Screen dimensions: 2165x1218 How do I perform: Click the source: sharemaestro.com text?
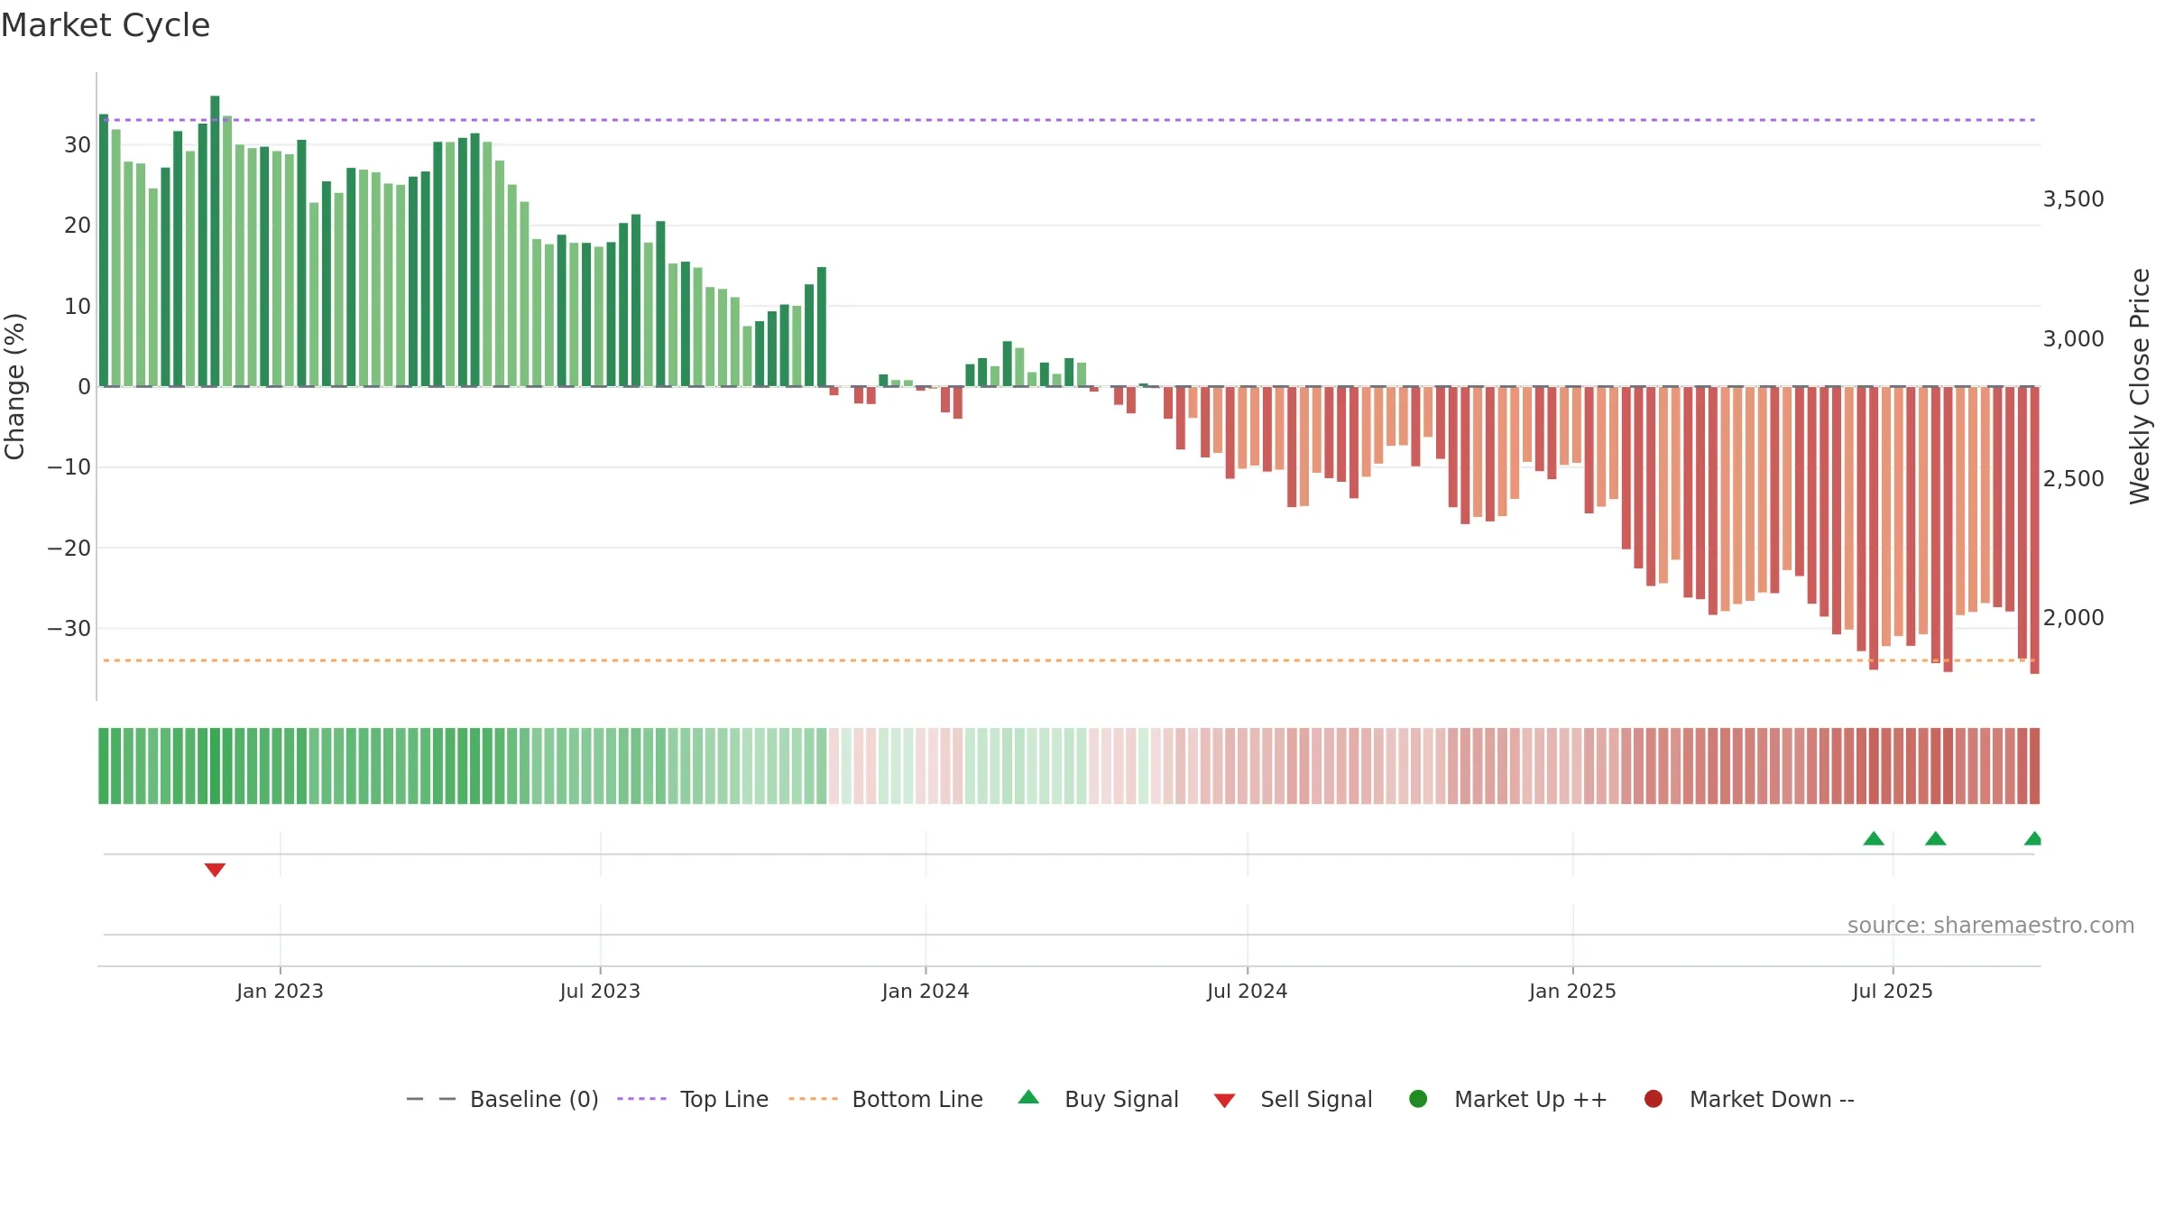pos(1991,926)
